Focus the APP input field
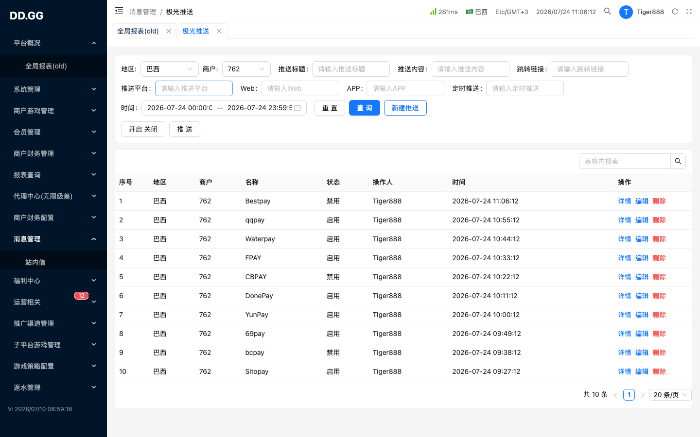The width and height of the screenshot is (700, 437). pos(405,88)
